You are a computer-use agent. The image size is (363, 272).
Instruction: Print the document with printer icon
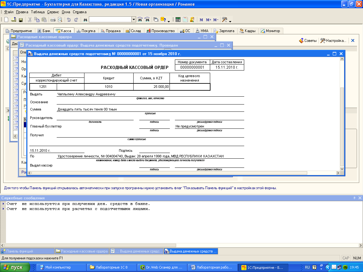click(x=53, y=20)
